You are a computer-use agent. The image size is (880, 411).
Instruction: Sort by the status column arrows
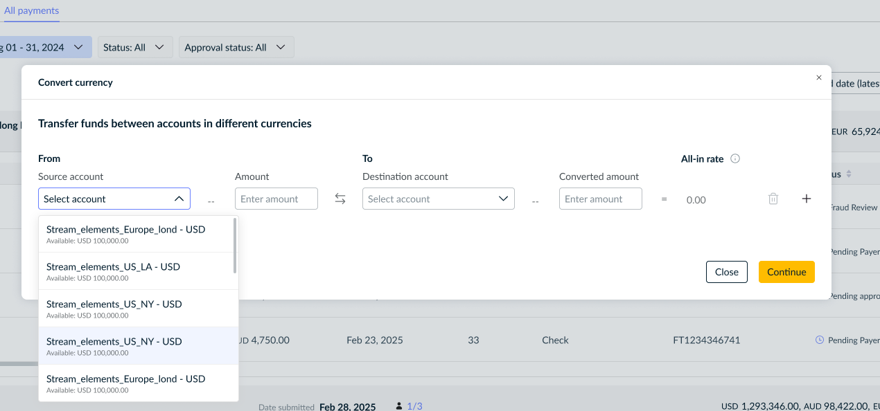[849, 174]
